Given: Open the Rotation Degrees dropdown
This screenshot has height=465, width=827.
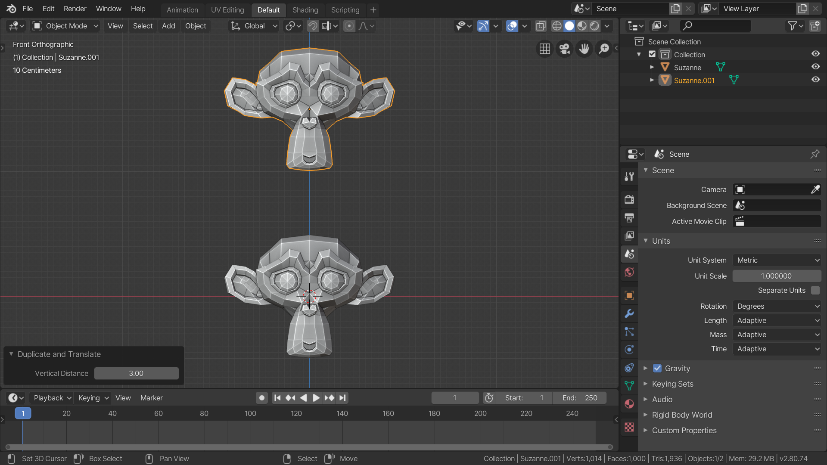Looking at the screenshot, I should (x=777, y=306).
